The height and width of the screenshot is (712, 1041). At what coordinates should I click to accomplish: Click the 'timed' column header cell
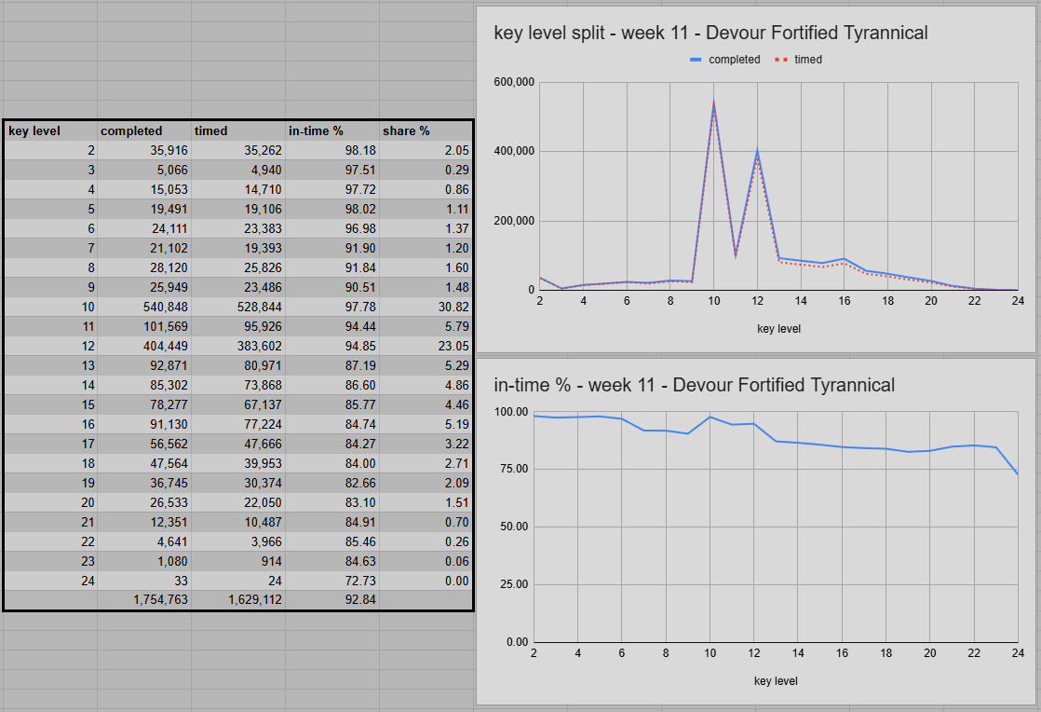click(x=238, y=130)
